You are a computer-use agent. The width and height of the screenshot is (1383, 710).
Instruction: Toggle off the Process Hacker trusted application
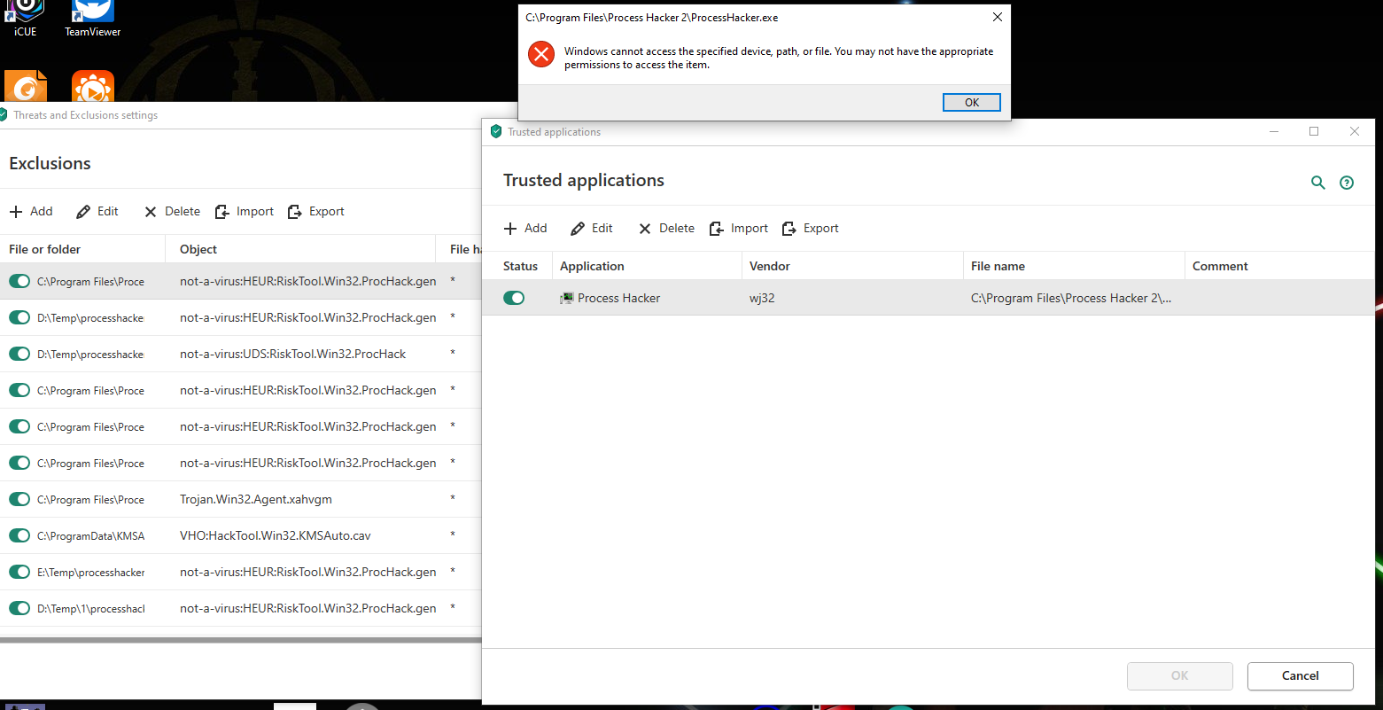(x=514, y=299)
